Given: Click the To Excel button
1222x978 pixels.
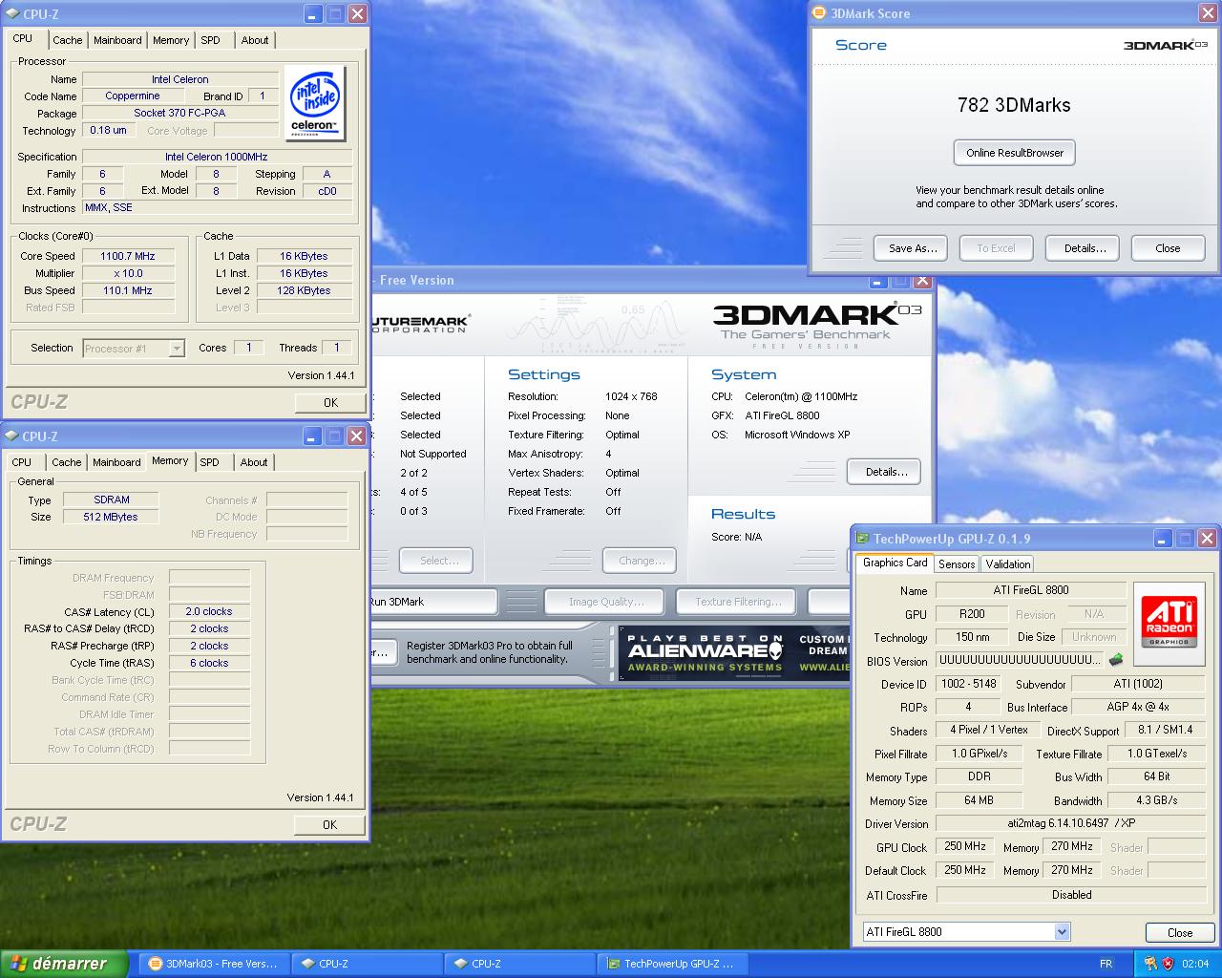Looking at the screenshot, I should tap(996, 248).
